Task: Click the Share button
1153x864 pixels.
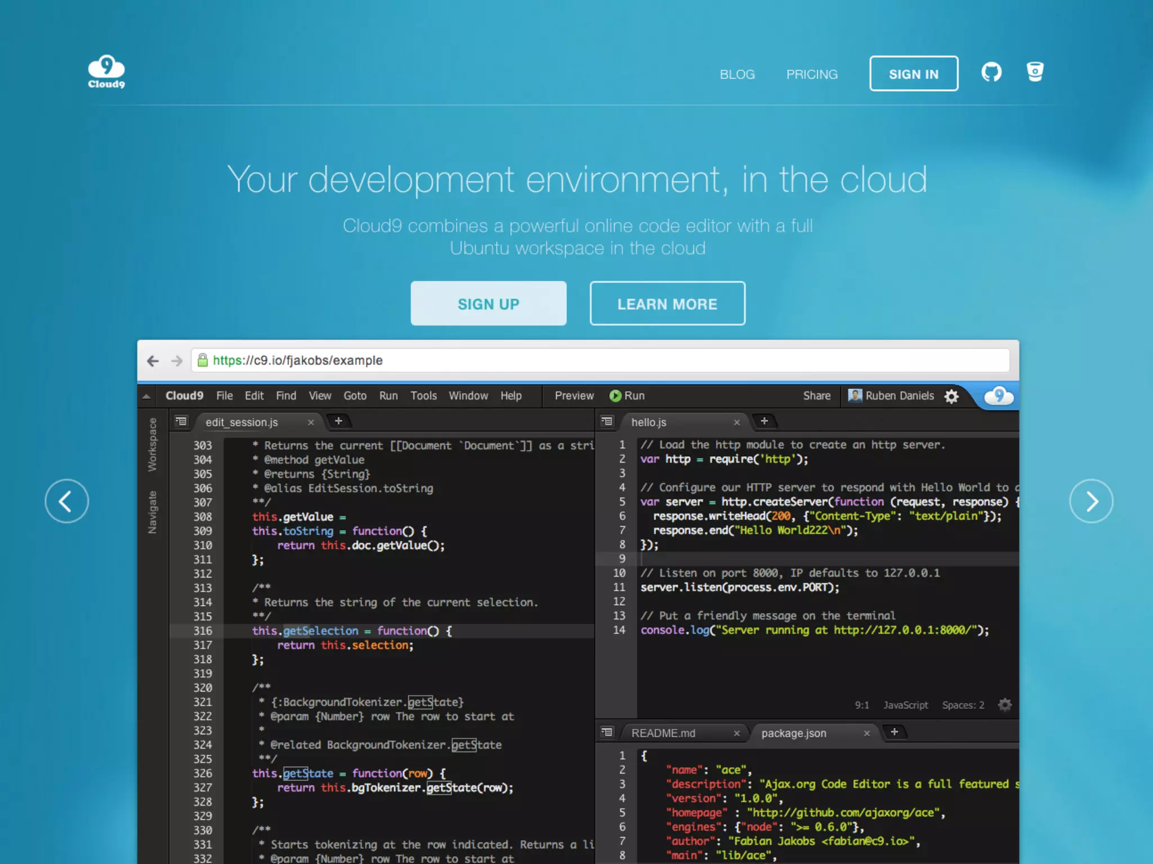Action: [x=817, y=396]
